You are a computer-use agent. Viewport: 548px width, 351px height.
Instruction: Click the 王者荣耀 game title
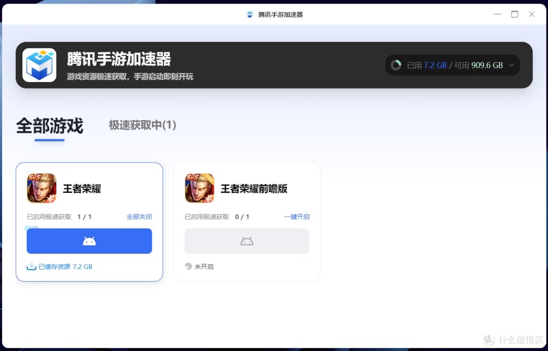point(82,189)
